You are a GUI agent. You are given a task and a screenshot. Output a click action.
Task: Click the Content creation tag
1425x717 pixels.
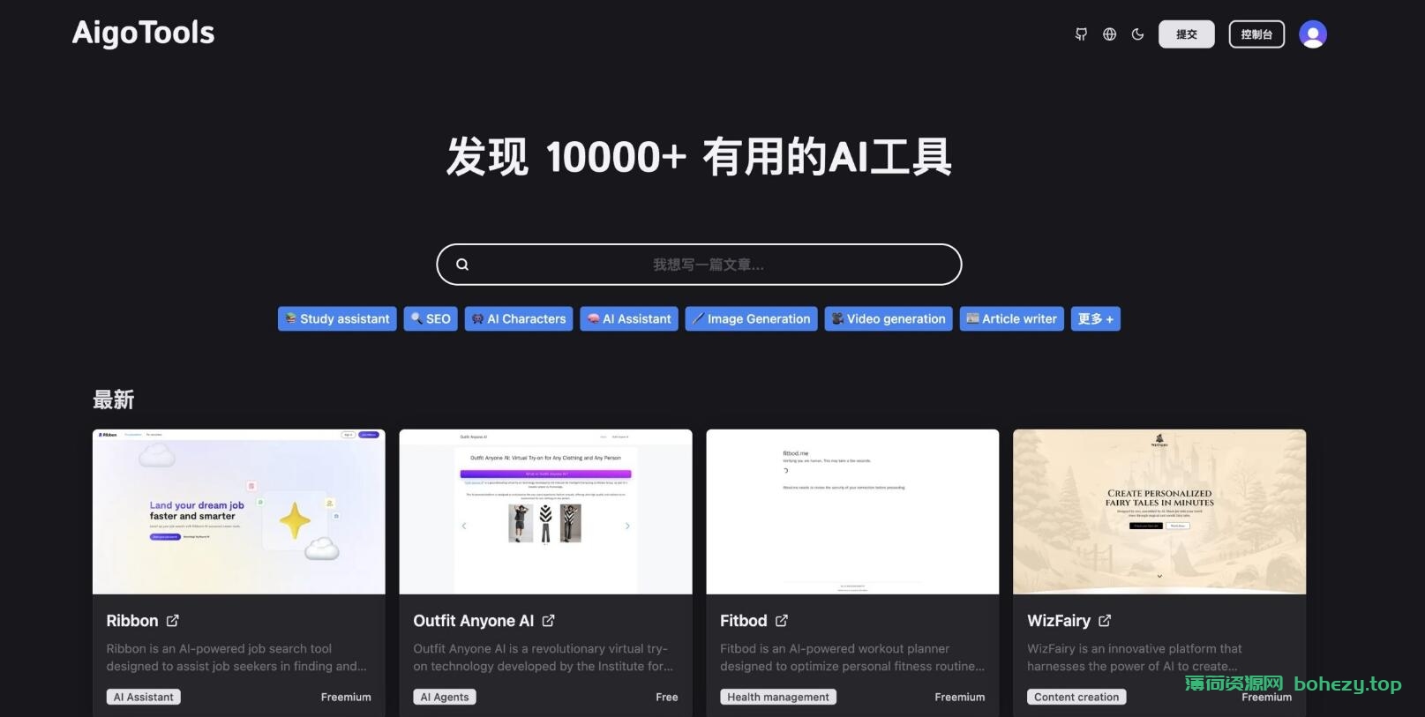(1076, 697)
